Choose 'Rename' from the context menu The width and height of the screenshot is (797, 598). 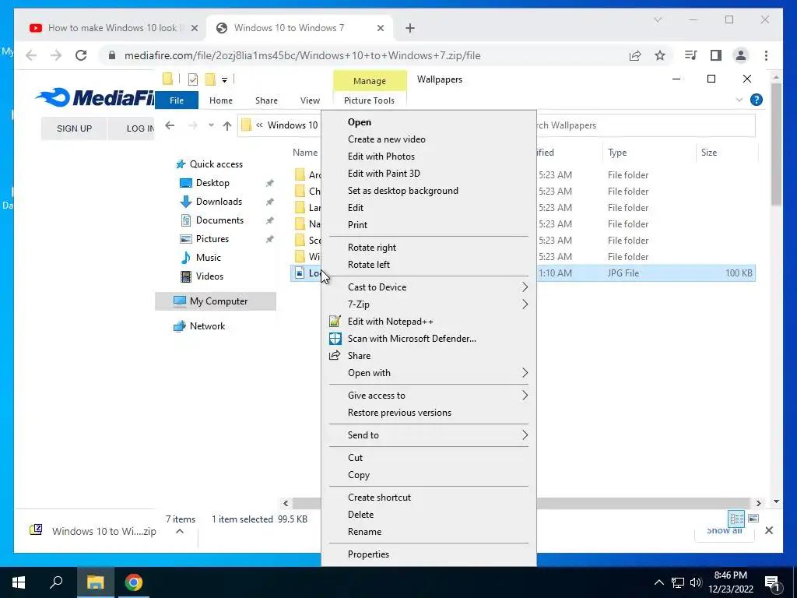tap(364, 532)
